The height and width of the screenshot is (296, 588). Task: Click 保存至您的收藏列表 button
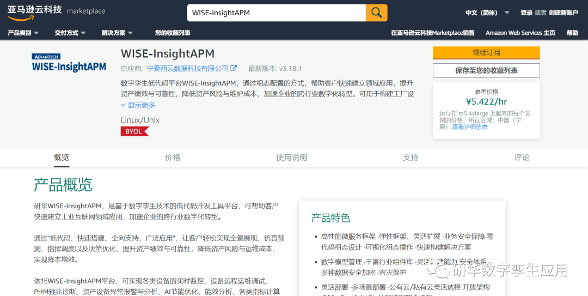(x=486, y=71)
